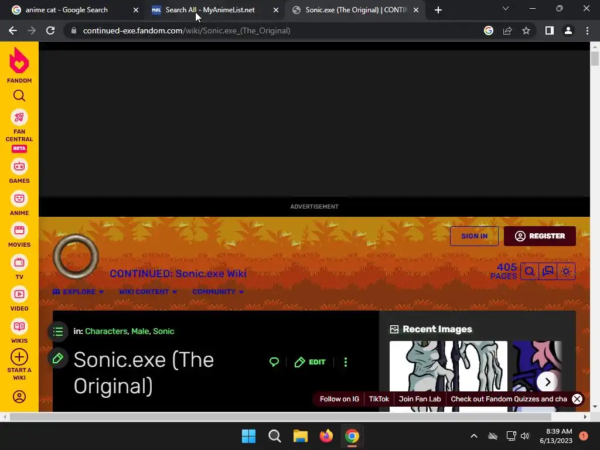Click Join Fan Lab in the bottom bar

[x=420, y=399]
